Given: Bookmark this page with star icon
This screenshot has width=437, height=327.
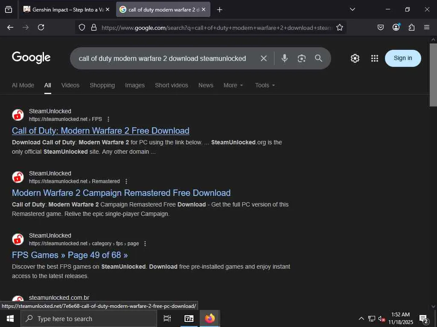Looking at the screenshot, I should (x=339, y=27).
